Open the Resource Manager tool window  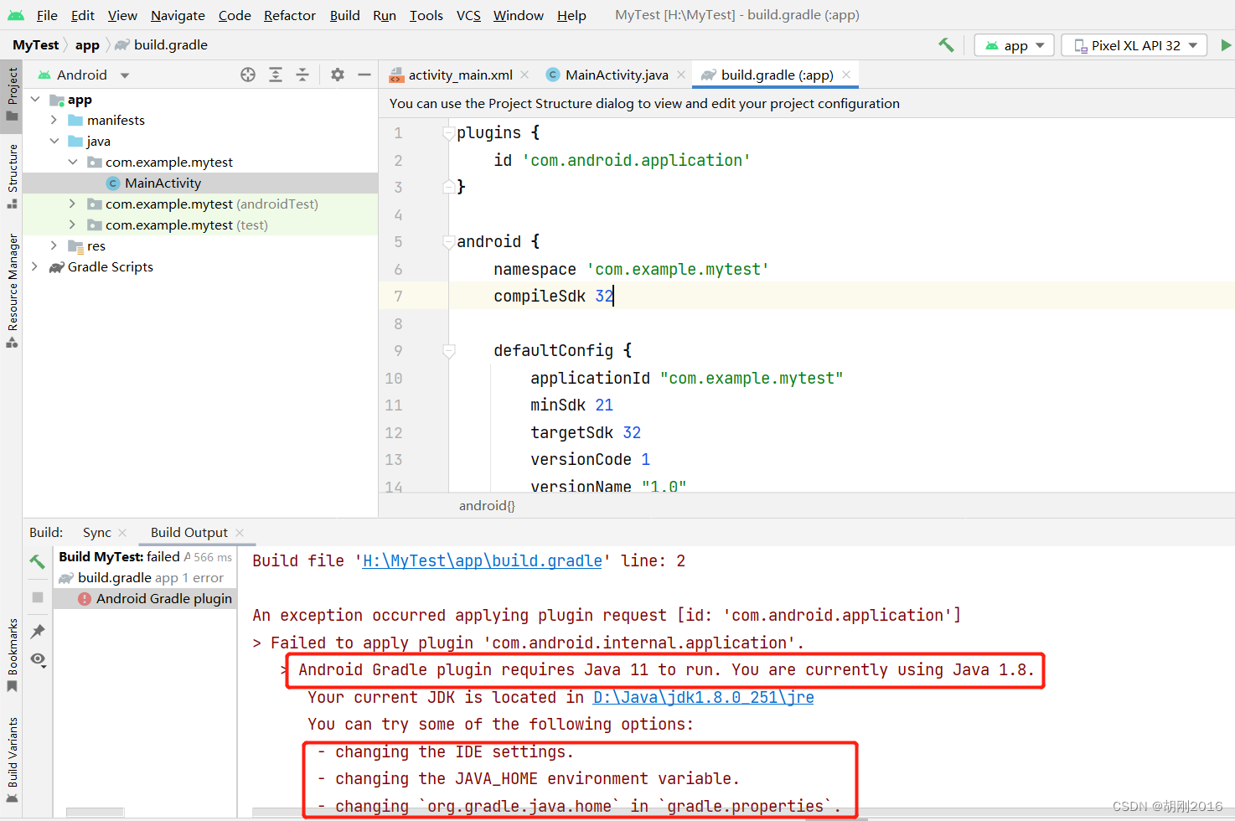tap(12, 291)
